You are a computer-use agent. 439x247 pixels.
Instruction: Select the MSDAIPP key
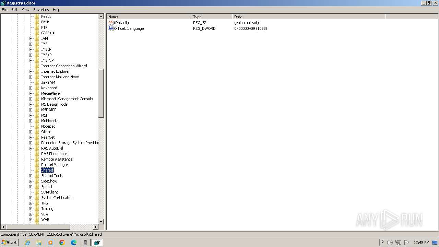point(49,110)
